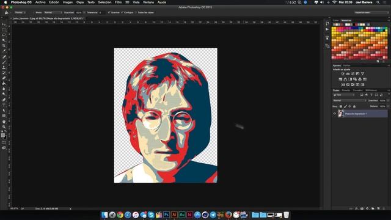Toggle Quick Mask mode

[4, 143]
